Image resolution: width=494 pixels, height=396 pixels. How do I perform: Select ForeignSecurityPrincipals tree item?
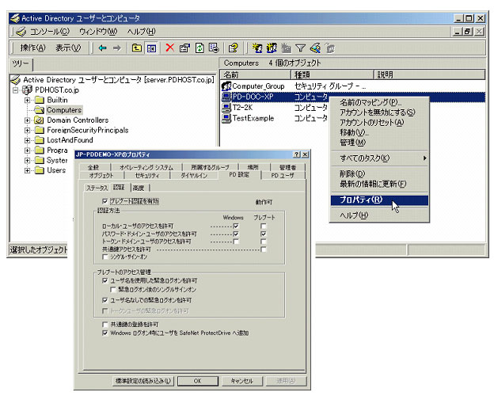pyautogui.click(x=88, y=130)
